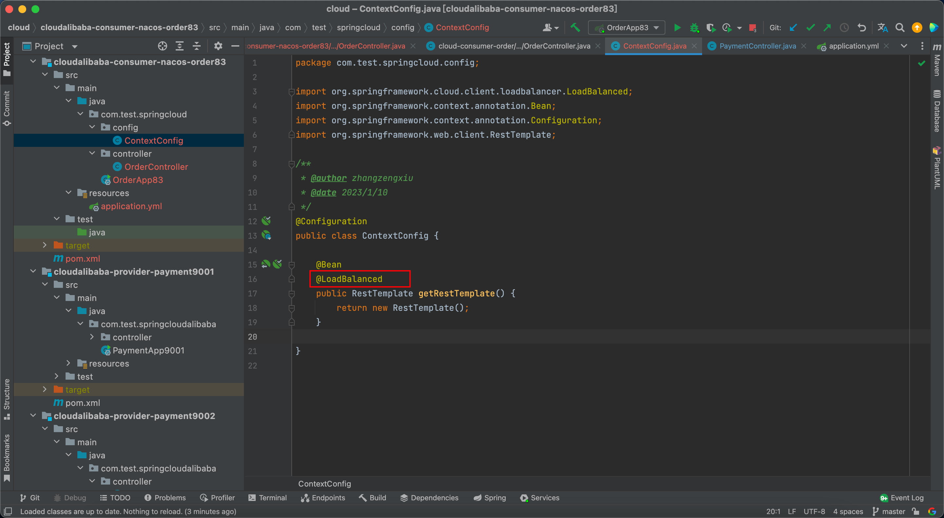The height and width of the screenshot is (518, 944).
Task: Switch to cloud-consumer-order OrderController.java tab
Action: click(x=514, y=46)
